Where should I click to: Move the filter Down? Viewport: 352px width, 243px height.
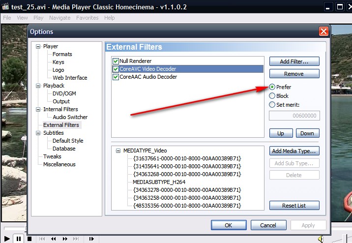click(307, 133)
